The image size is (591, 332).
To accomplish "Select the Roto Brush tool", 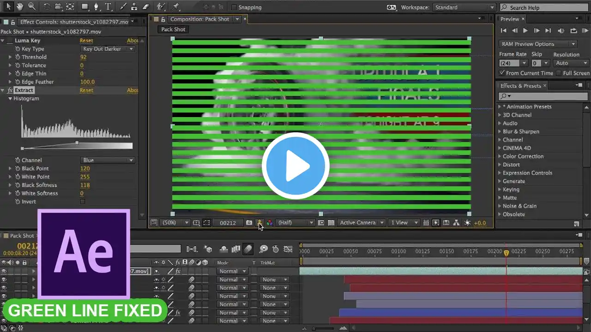I will pyautogui.click(x=161, y=6).
